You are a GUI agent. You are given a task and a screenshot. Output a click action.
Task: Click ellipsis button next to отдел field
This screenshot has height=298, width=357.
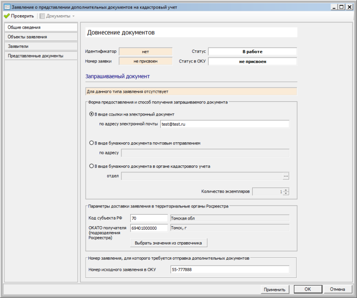point(286,176)
